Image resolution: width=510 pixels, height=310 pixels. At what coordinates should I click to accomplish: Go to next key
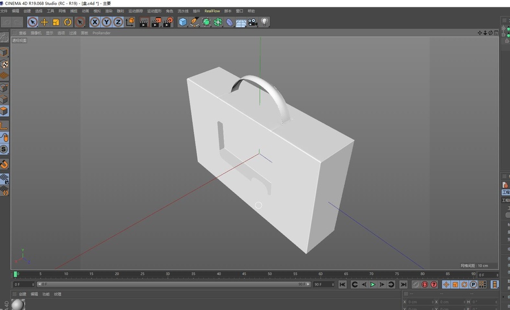coord(391,284)
